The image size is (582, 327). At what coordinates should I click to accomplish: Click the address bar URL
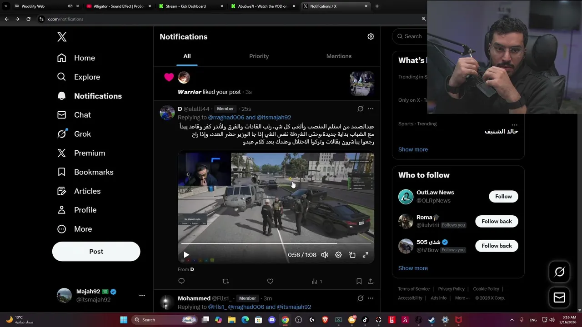65,19
